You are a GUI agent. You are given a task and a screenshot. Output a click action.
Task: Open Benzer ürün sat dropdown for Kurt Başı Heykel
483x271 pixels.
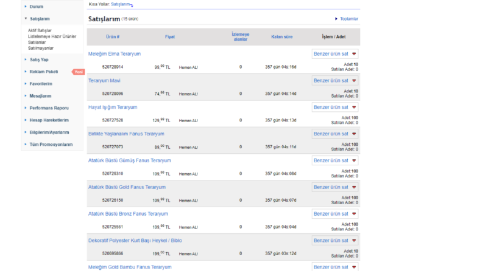(335, 241)
